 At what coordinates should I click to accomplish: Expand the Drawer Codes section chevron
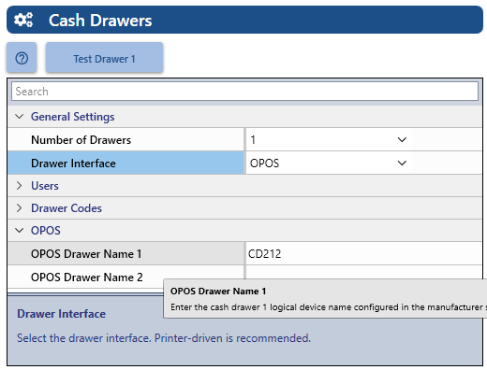coord(20,208)
